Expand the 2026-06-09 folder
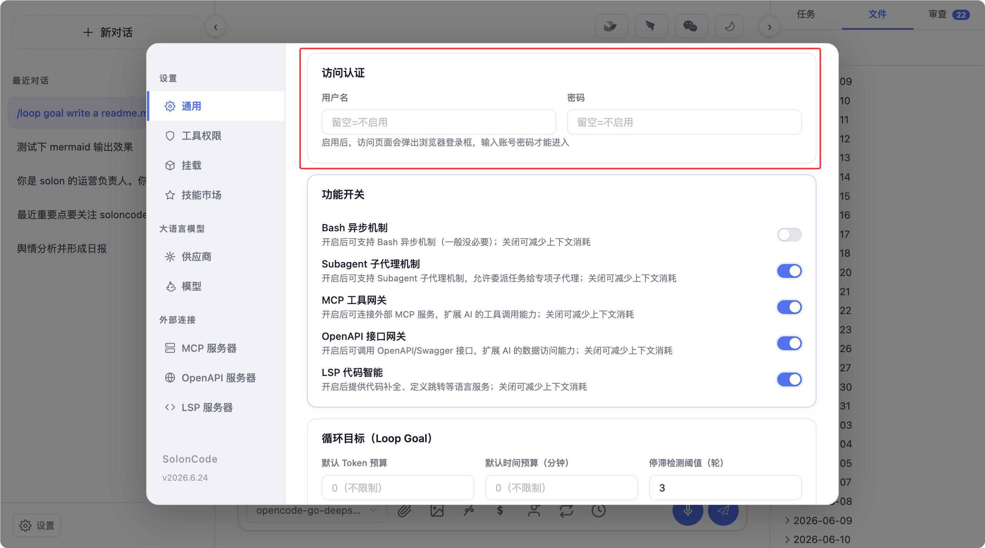The image size is (985, 548). click(x=818, y=521)
